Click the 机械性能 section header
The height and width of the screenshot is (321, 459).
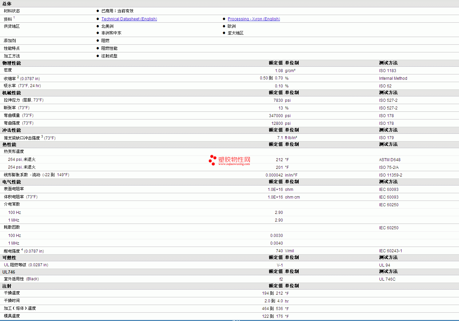pyautogui.click(x=11, y=93)
